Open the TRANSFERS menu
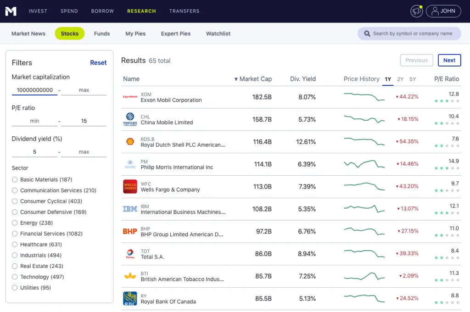This screenshot has height=312, width=470. 185,11
